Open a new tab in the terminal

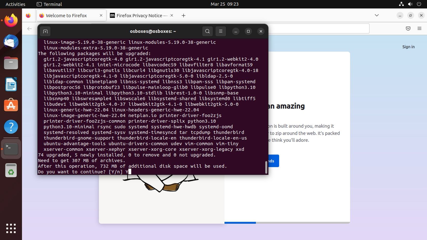tap(45, 31)
